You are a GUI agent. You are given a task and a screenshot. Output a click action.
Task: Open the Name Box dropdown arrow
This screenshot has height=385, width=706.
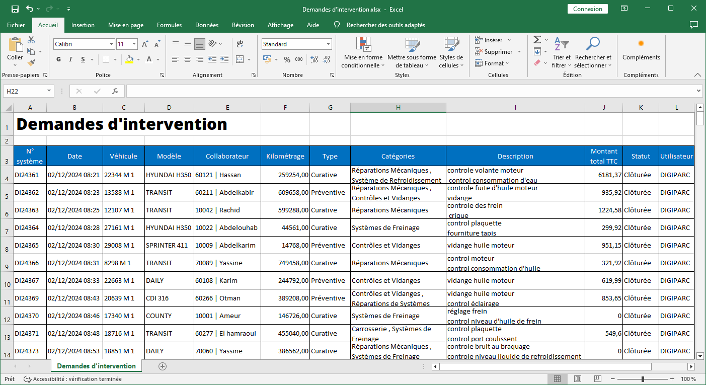point(49,91)
